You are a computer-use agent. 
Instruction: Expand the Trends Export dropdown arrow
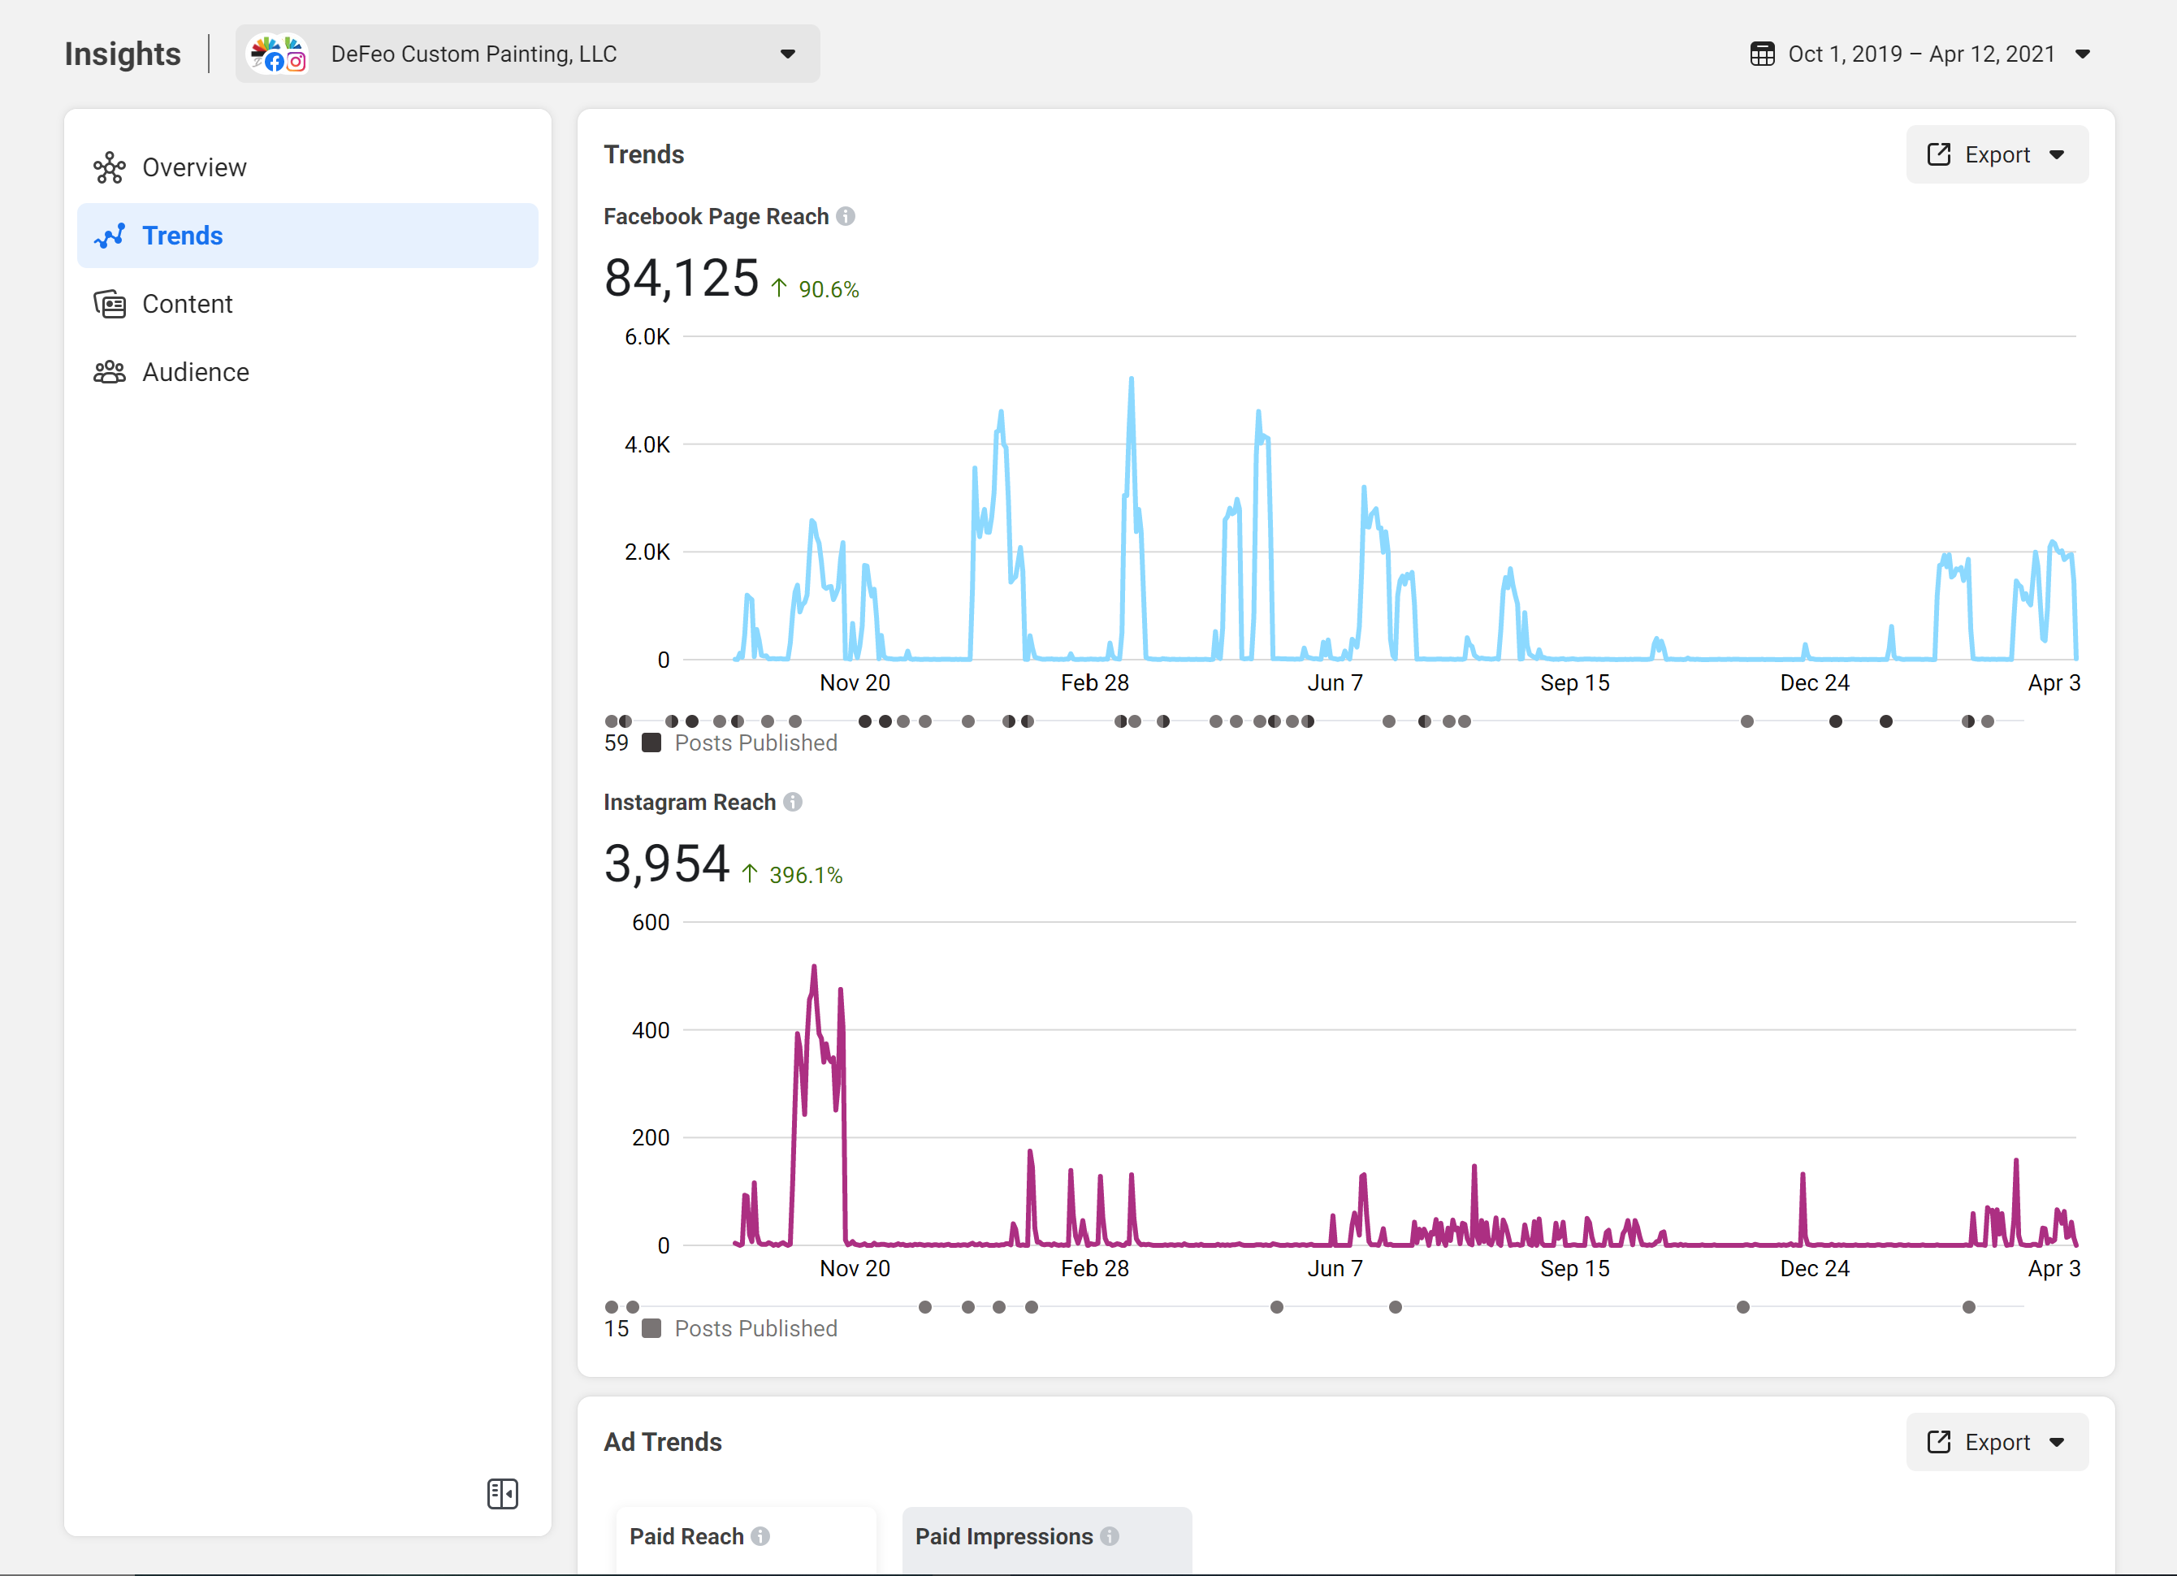[2057, 154]
